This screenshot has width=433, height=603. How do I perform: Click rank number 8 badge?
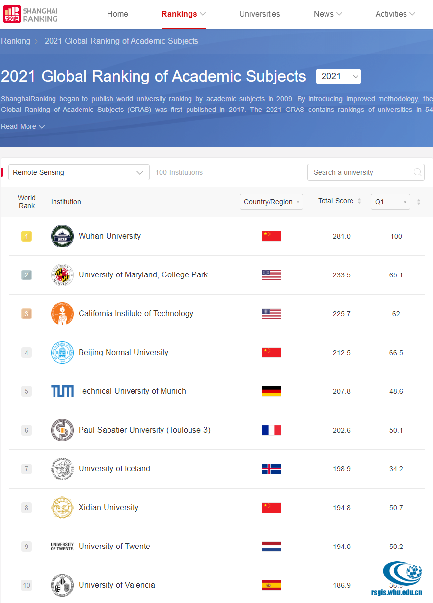[27, 508]
